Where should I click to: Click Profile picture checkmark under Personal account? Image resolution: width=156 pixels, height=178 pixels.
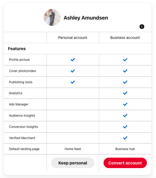73,60
